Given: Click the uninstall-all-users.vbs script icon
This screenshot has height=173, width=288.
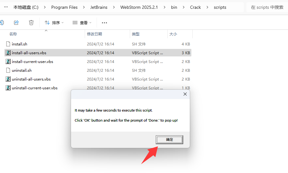Looking at the screenshot, I should click(8, 79).
